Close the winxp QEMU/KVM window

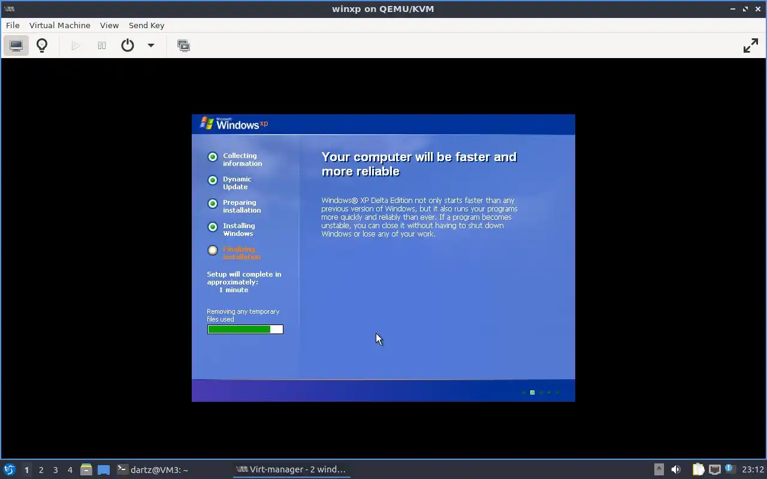pos(758,9)
